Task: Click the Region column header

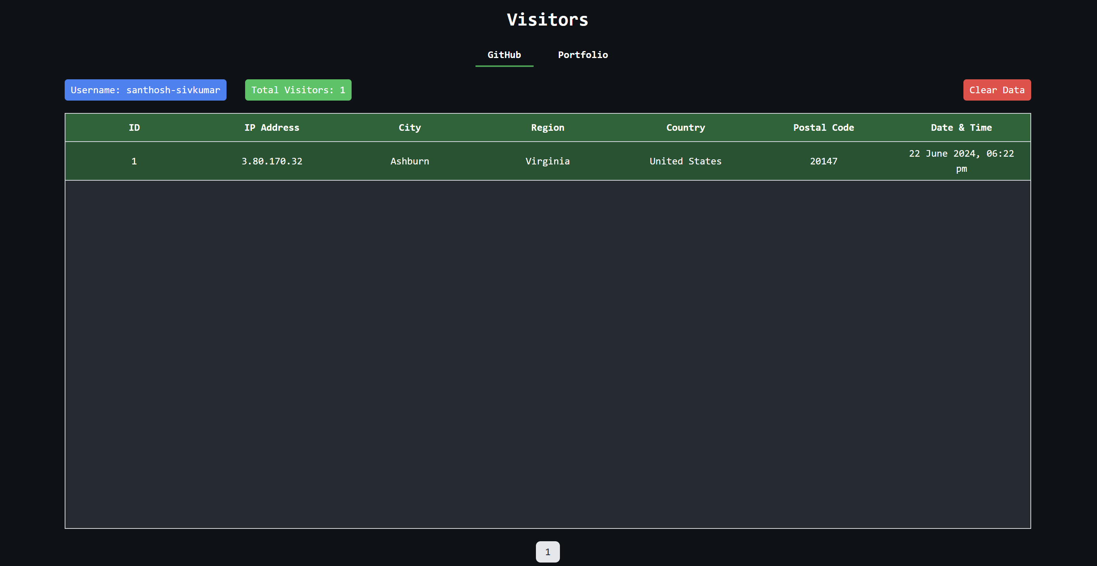Action: click(x=548, y=128)
